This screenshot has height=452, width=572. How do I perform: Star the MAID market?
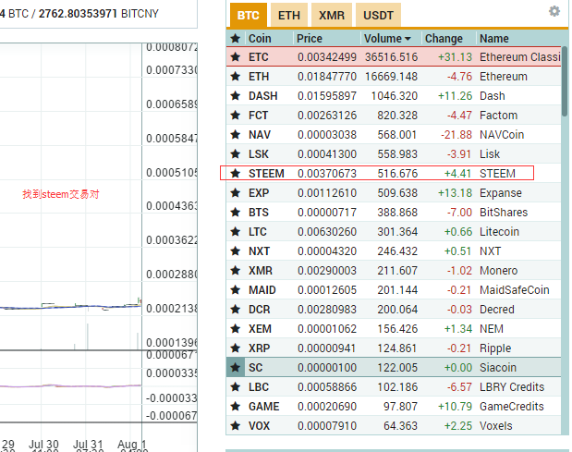tap(236, 290)
